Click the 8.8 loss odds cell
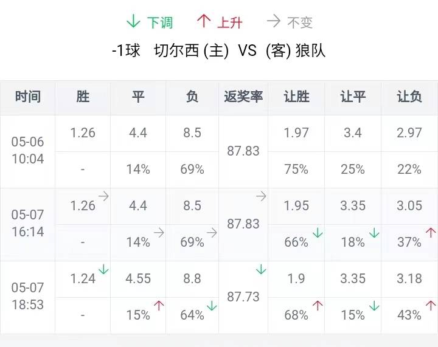 [192, 279]
